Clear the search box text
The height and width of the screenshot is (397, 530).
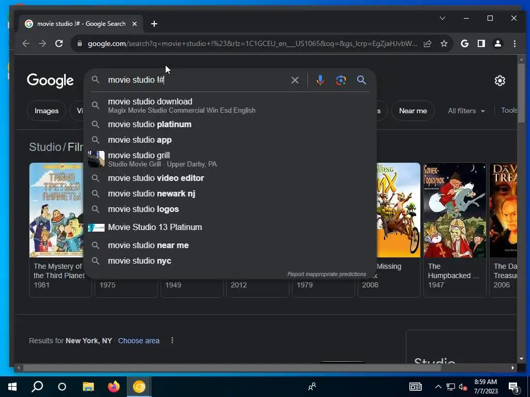coord(295,80)
